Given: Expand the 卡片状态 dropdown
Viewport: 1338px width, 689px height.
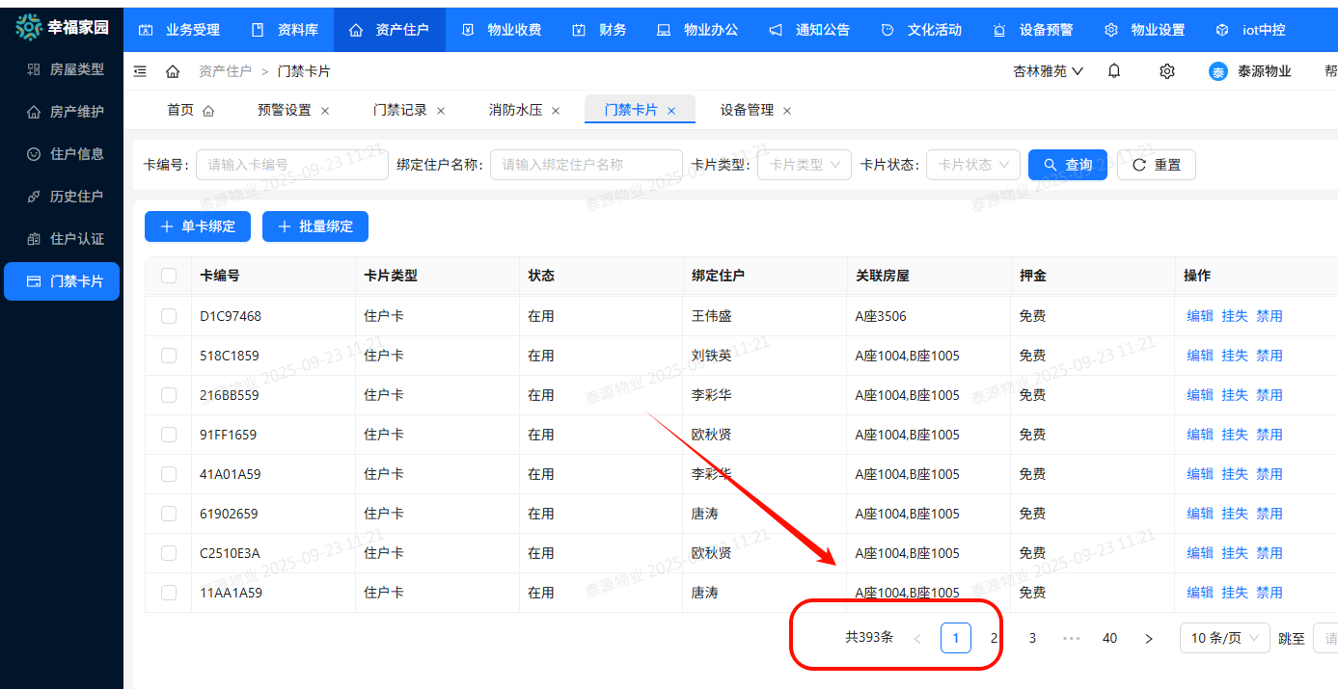Looking at the screenshot, I should pos(972,165).
